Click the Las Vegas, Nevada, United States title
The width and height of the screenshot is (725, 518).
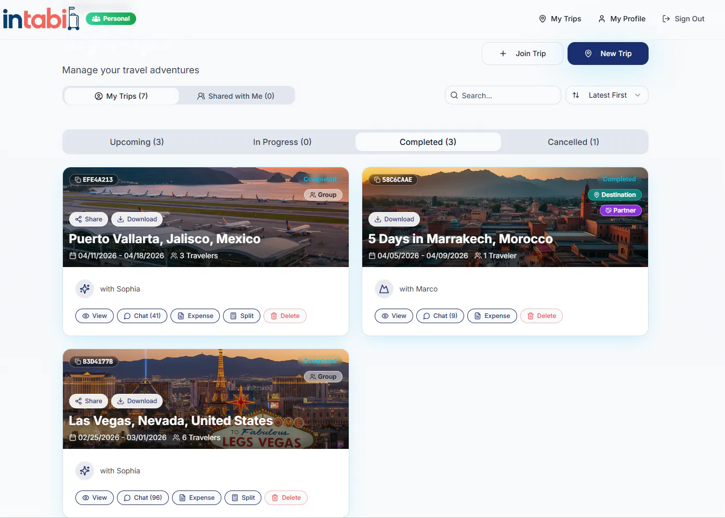tap(171, 421)
